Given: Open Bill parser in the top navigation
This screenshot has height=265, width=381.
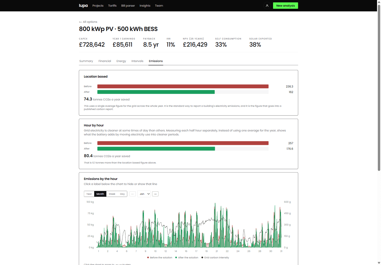Looking at the screenshot, I should pyautogui.click(x=128, y=6).
